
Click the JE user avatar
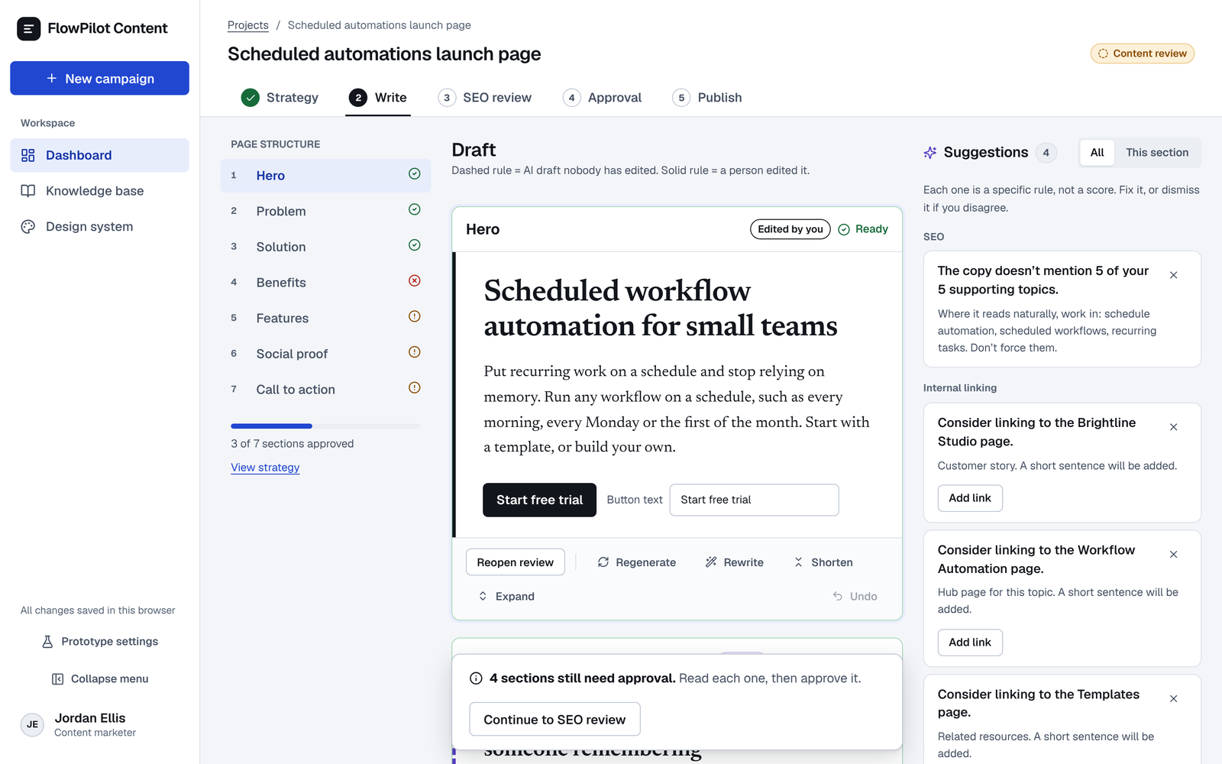click(32, 724)
